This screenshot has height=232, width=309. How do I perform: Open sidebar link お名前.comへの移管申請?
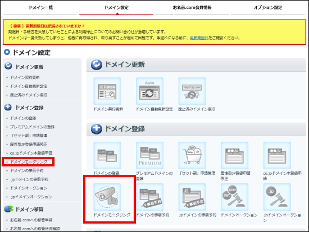[31, 220]
